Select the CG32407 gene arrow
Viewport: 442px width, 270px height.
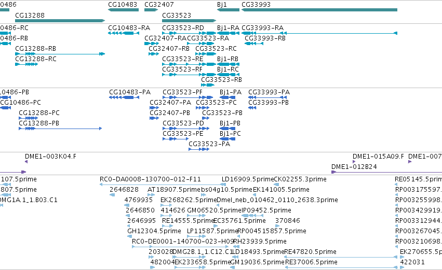151,10
